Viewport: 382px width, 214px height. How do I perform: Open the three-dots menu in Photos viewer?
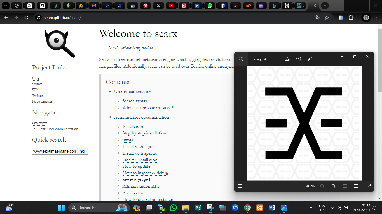pyautogui.click(x=321, y=59)
